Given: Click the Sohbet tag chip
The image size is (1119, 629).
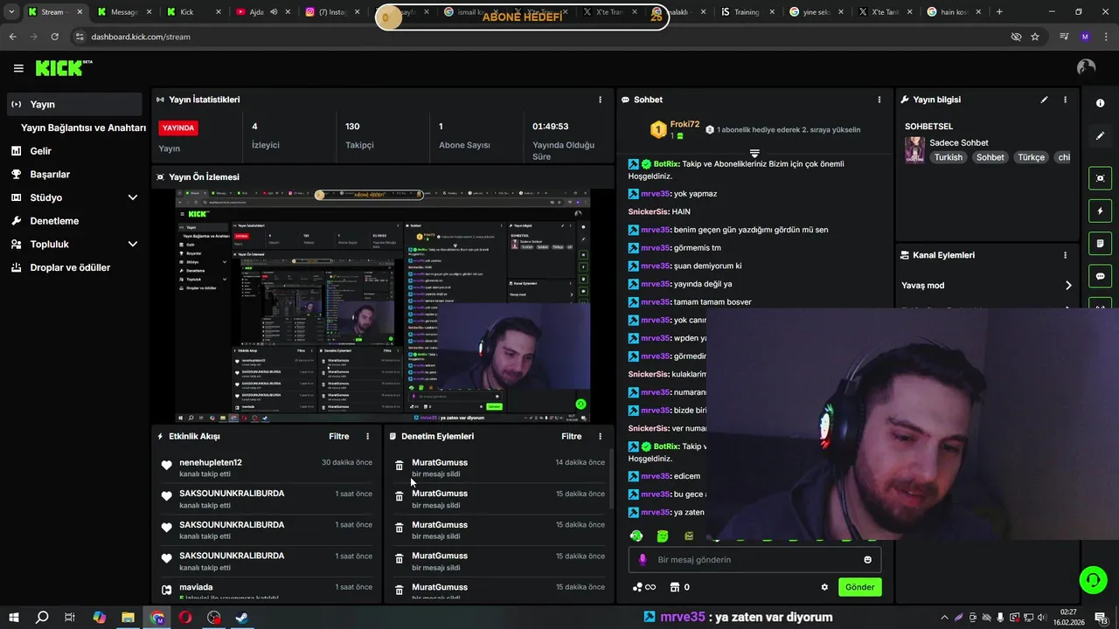Looking at the screenshot, I should point(990,157).
